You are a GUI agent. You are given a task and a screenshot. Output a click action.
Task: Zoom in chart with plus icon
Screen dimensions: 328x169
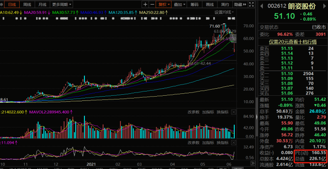click(145, 4)
